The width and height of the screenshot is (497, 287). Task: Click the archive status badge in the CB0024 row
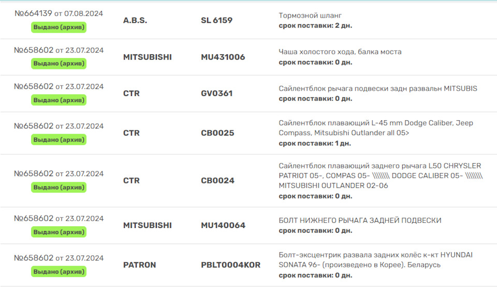(x=59, y=187)
